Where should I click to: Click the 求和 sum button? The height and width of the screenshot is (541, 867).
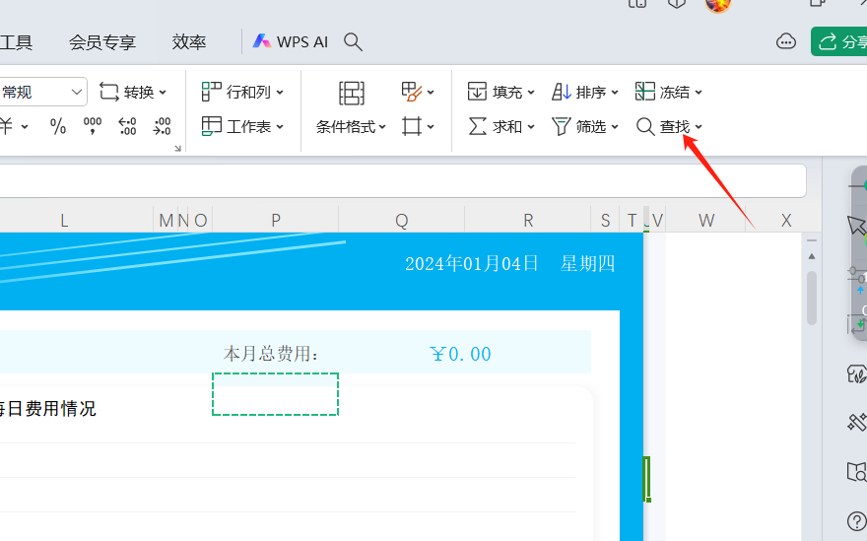495,126
